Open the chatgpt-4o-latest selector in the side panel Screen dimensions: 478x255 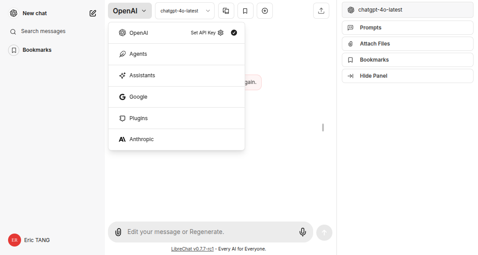[x=407, y=10]
